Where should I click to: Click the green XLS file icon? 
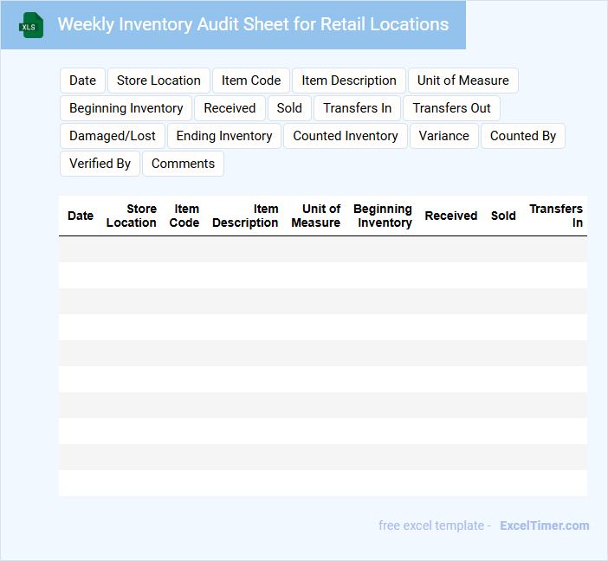coord(31,25)
